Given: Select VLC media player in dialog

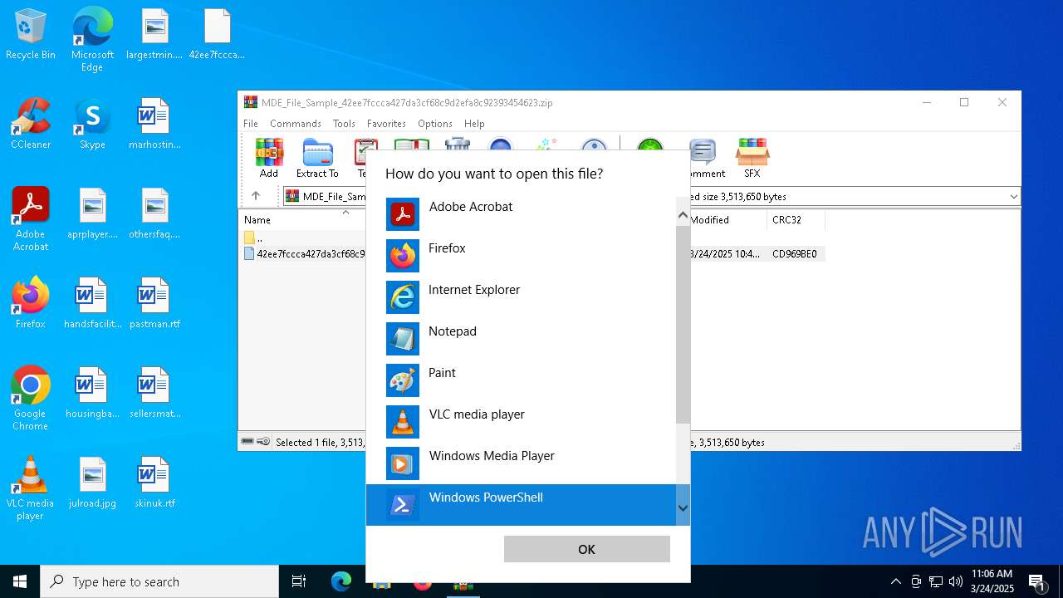Looking at the screenshot, I should (521, 422).
